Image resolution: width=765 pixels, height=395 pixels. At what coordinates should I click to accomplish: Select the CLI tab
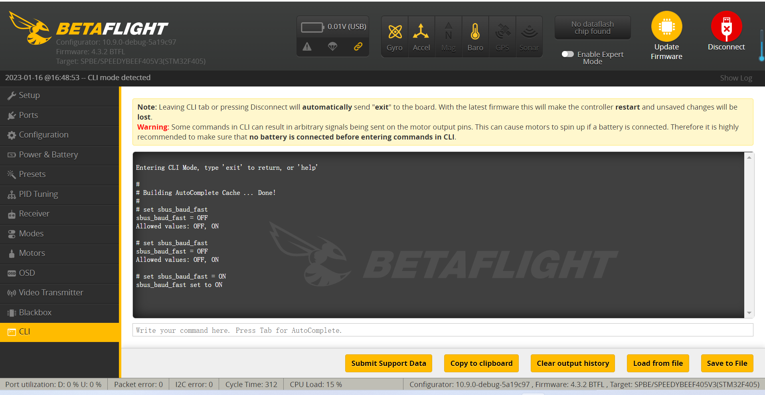[59, 332]
